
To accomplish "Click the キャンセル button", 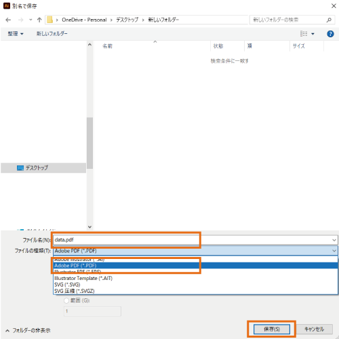I will pyautogui.click(x=314, y=329).
